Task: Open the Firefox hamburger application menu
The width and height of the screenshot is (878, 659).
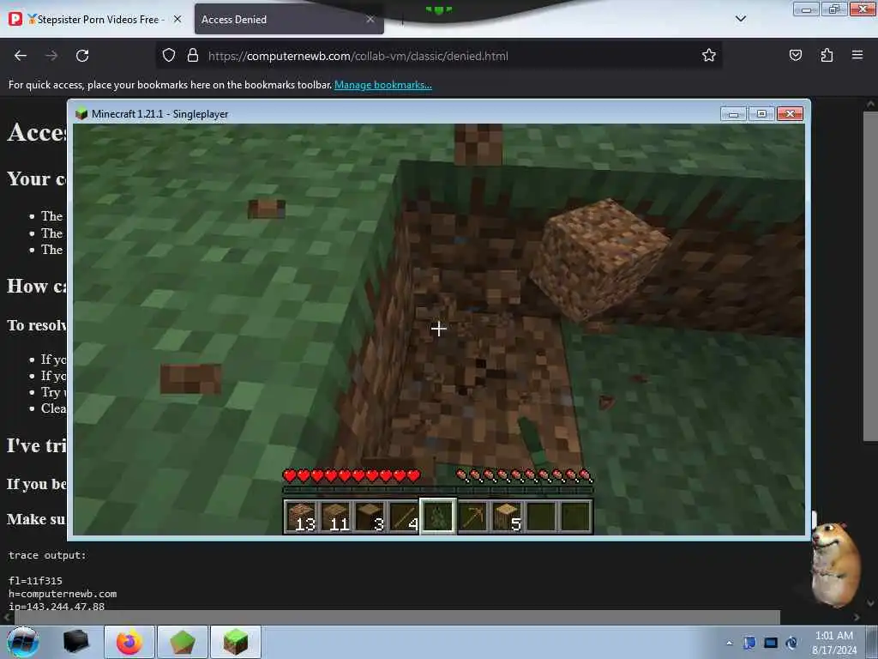Action: tap(857, 55)
